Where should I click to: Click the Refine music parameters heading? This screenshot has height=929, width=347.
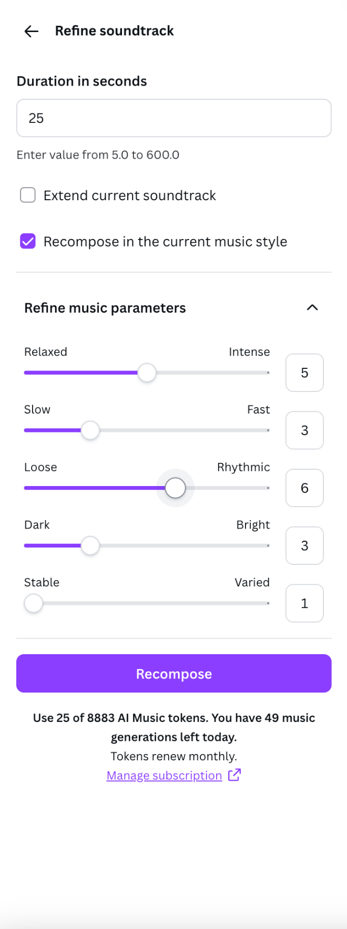pyautogui.click(x=105, y=308)
